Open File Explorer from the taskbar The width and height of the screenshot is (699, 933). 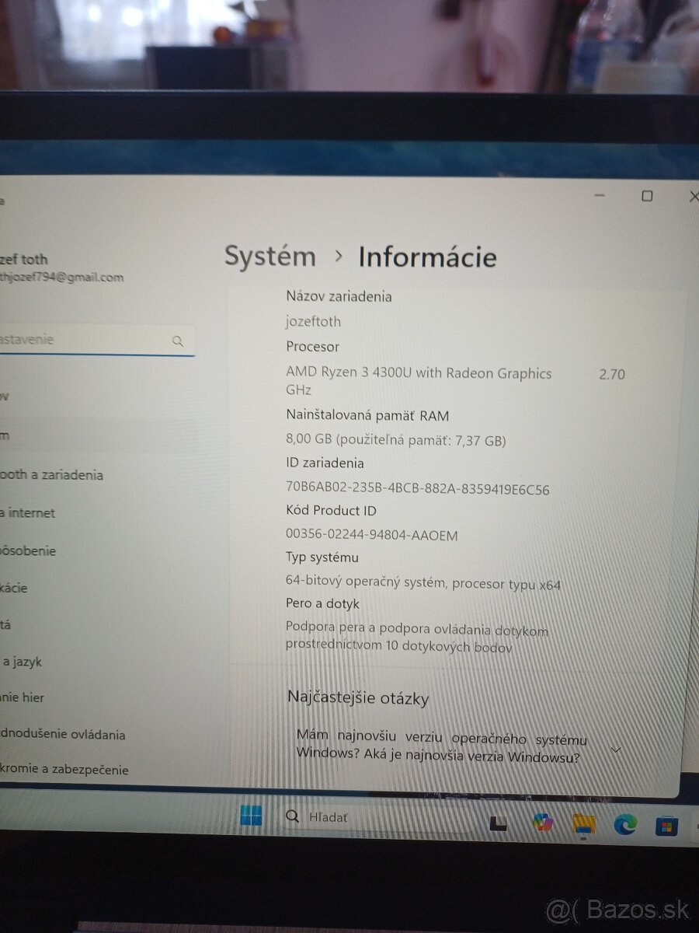coord(583,823)
